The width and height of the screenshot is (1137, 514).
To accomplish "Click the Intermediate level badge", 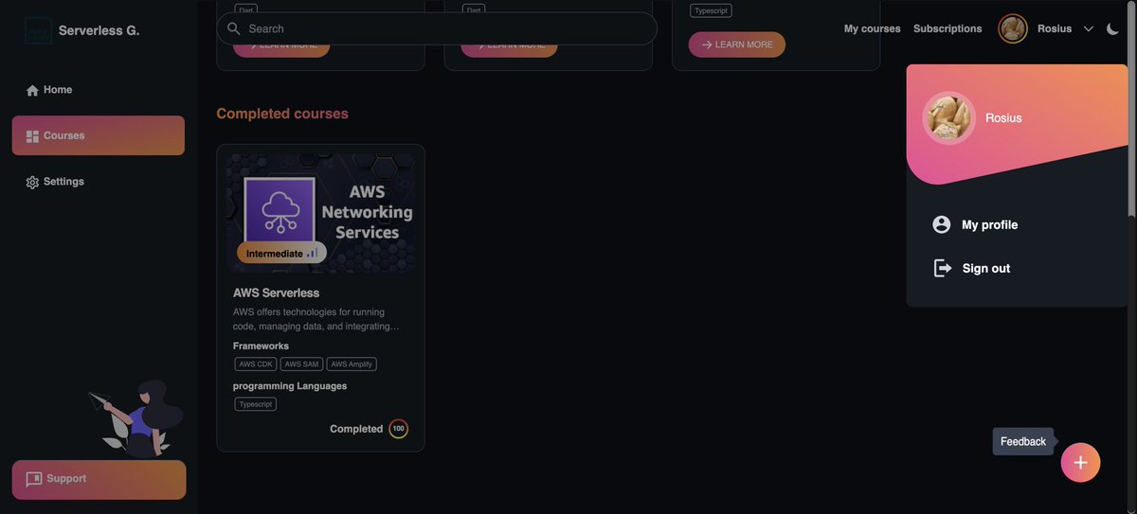I will (281, 253).
